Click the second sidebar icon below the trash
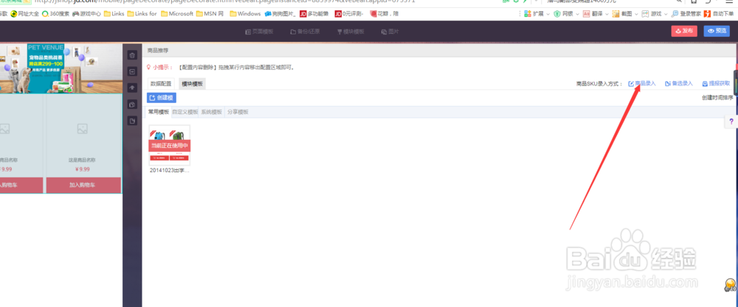 coord(132,72)
